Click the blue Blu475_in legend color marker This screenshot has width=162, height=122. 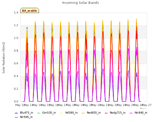[x=16, y=113]
